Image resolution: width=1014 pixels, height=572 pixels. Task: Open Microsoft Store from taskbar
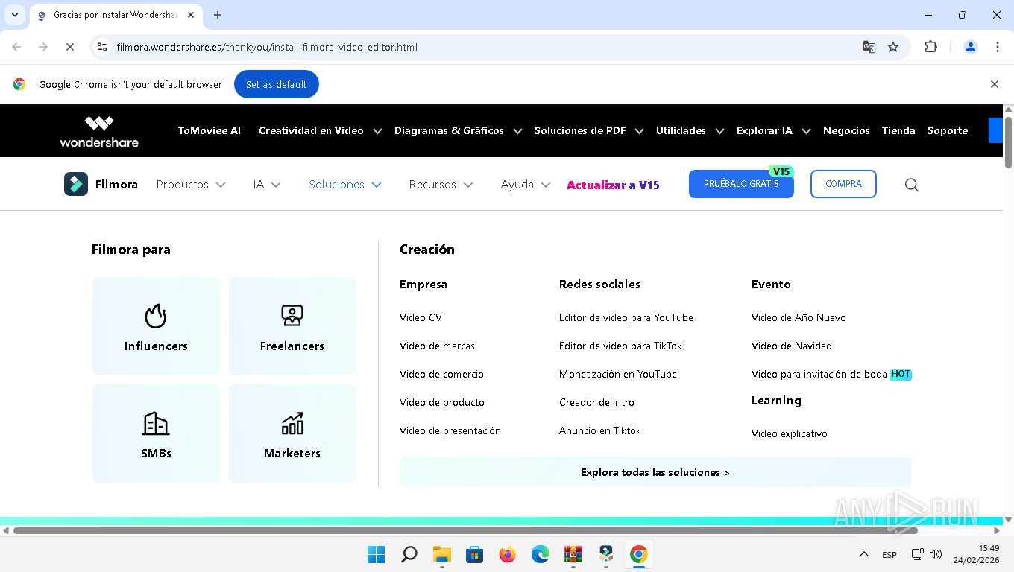point(475,555)
